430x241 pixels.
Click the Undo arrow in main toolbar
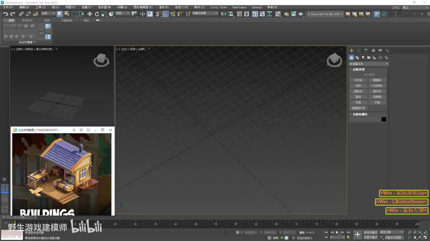(6, 14)
